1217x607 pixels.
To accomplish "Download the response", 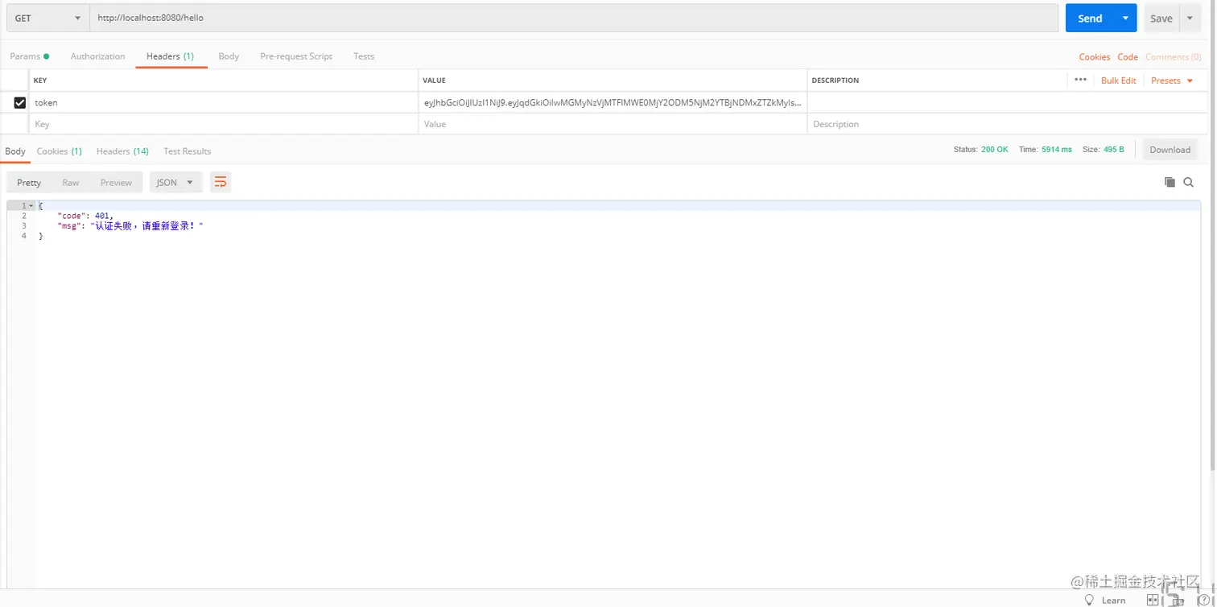I will click(1170, 150).
